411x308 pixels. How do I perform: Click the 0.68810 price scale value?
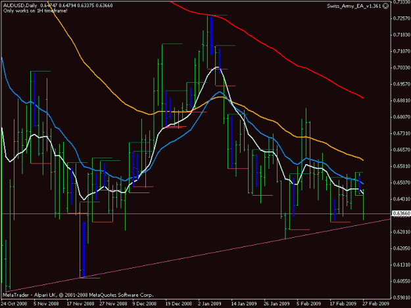click(x=402, y=100)
